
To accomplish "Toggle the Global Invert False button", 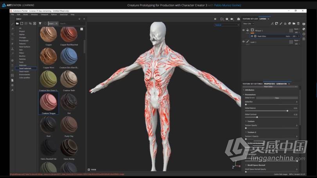I will point(277,98).
